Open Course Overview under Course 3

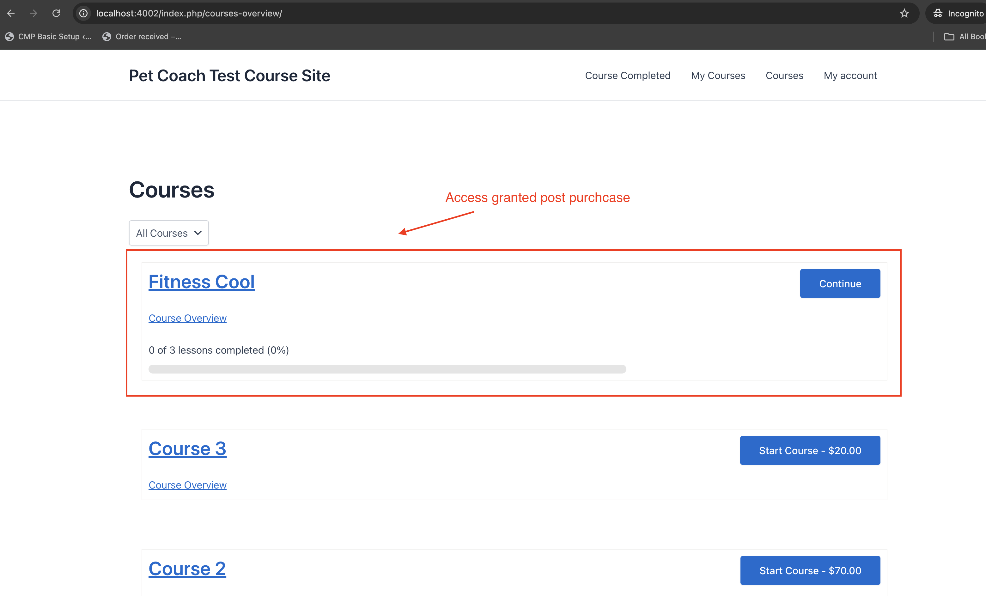click(x=187, y=485)
